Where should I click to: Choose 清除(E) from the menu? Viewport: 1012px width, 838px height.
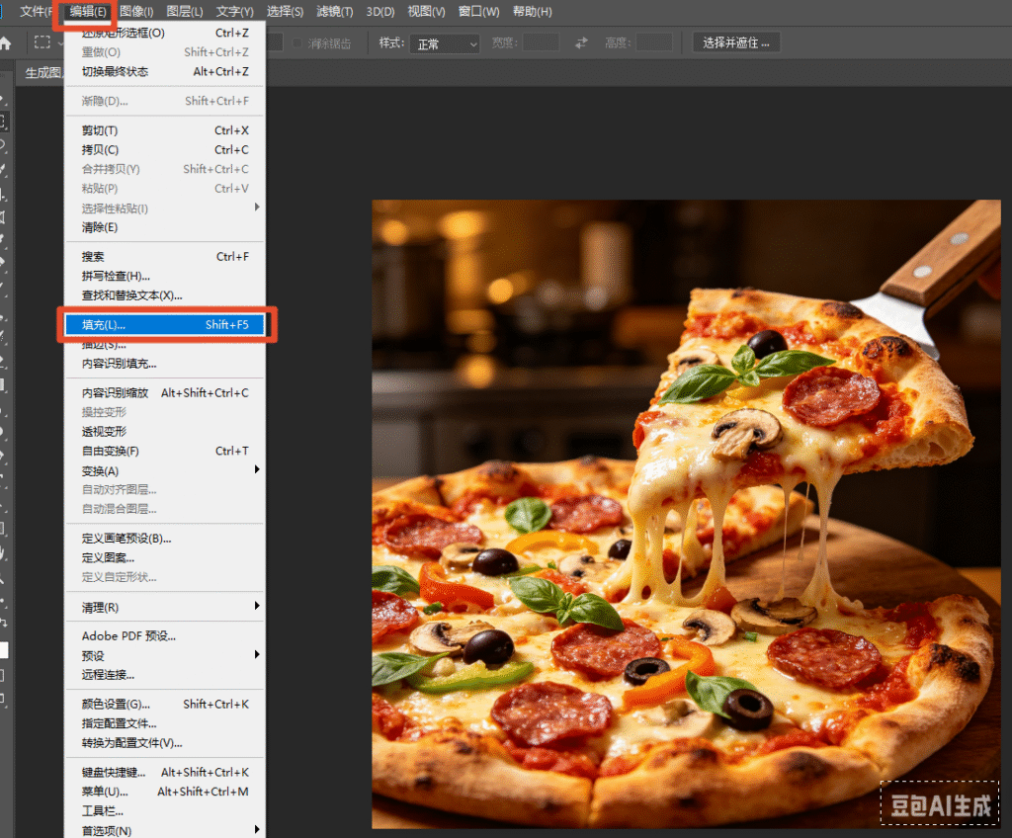click(165, 227)
